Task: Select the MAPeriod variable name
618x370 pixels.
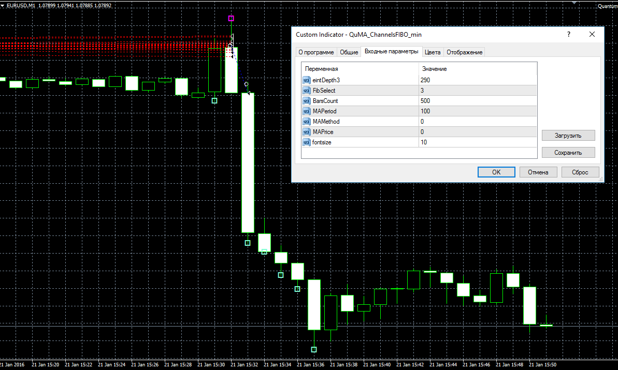Action: (x=324, y=111)
